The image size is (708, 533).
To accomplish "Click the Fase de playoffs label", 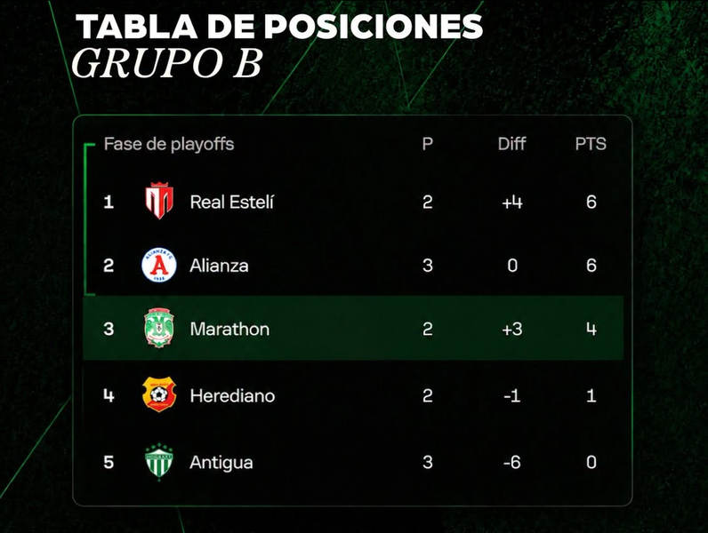I will tap(169, 144).
